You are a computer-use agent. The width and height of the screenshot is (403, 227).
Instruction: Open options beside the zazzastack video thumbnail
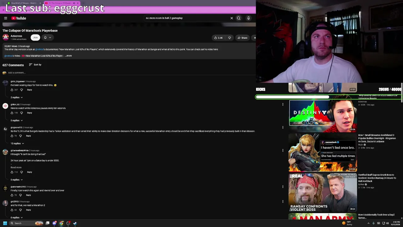click(283, 151)
